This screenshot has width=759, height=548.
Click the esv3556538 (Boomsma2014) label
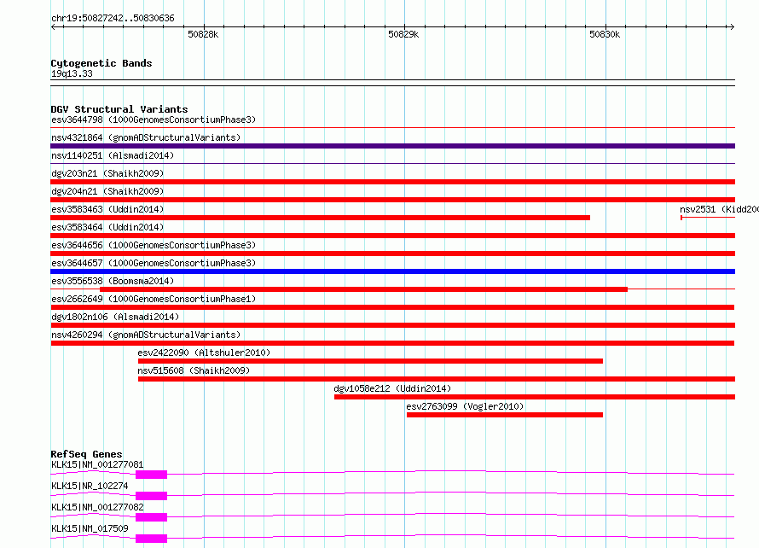click(113, 281)
